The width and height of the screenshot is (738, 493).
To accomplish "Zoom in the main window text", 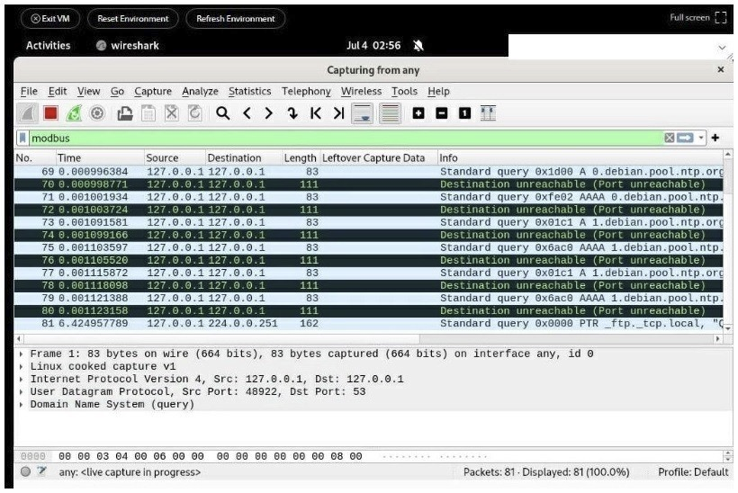I will (x=418, y=113).
